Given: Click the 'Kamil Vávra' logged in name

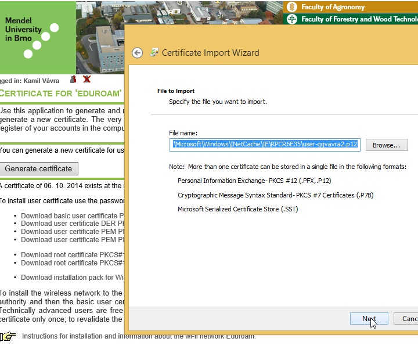Looking at the screenshot, I should [41, 81].
